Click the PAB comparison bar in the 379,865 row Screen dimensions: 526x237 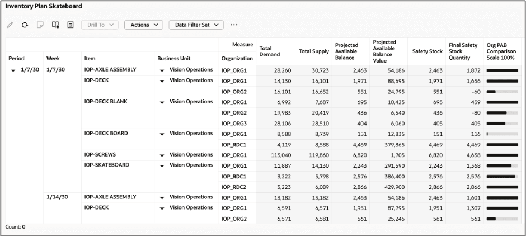pos(502,145)
